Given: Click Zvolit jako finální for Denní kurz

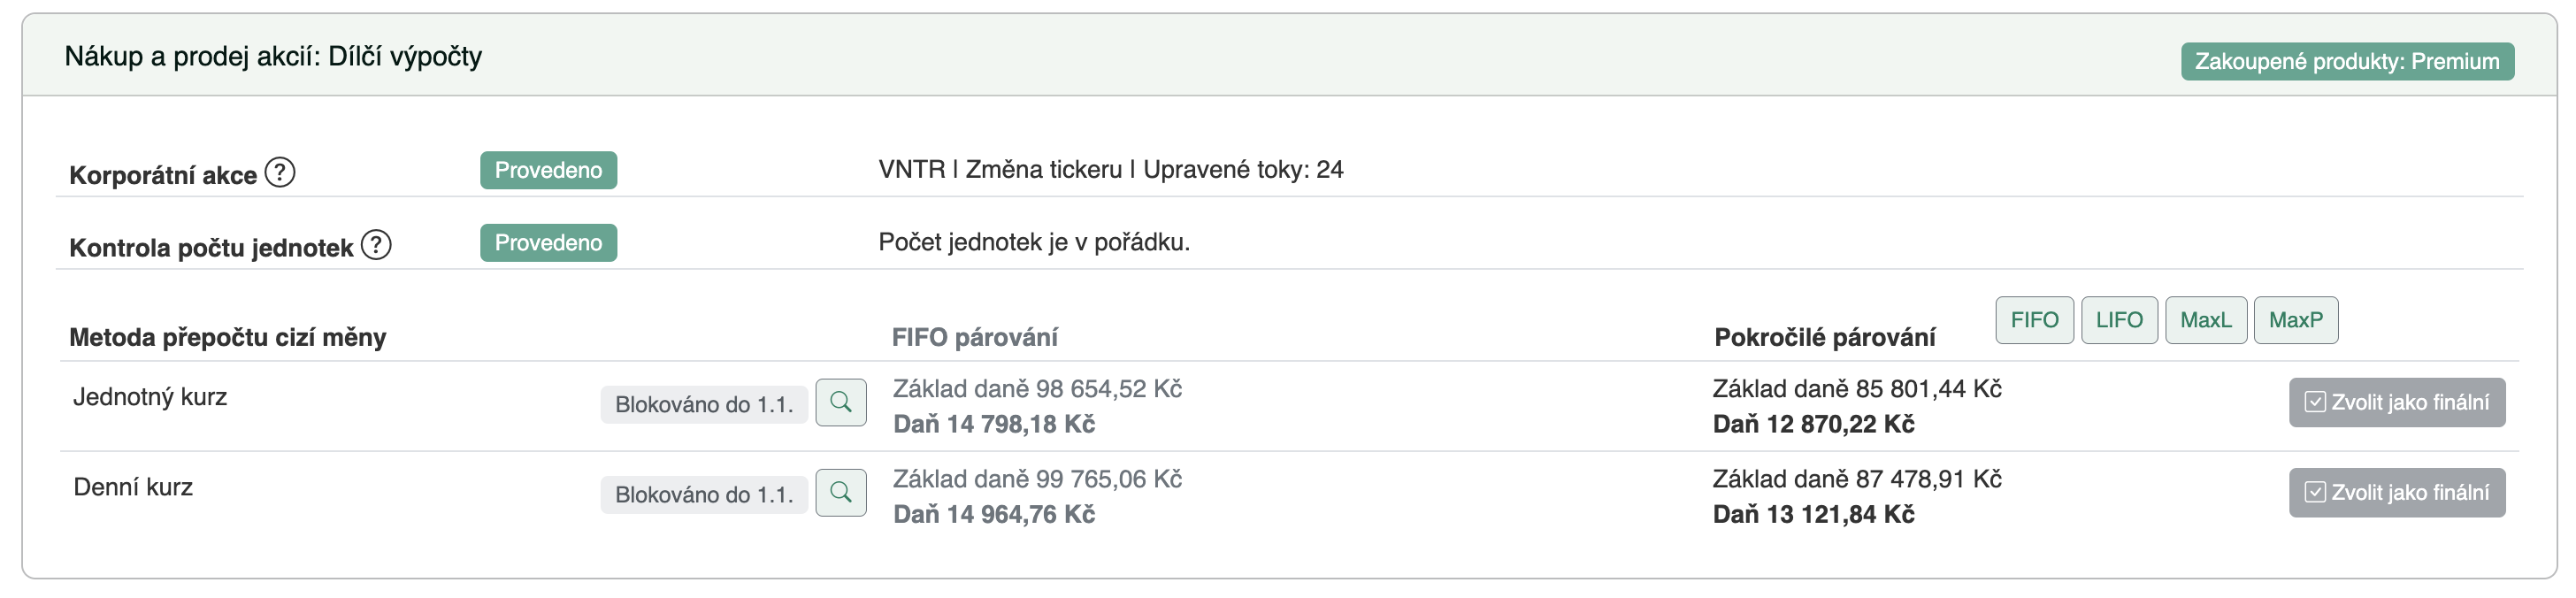Looking at the screenshot, I should (x=2396, y=492).
